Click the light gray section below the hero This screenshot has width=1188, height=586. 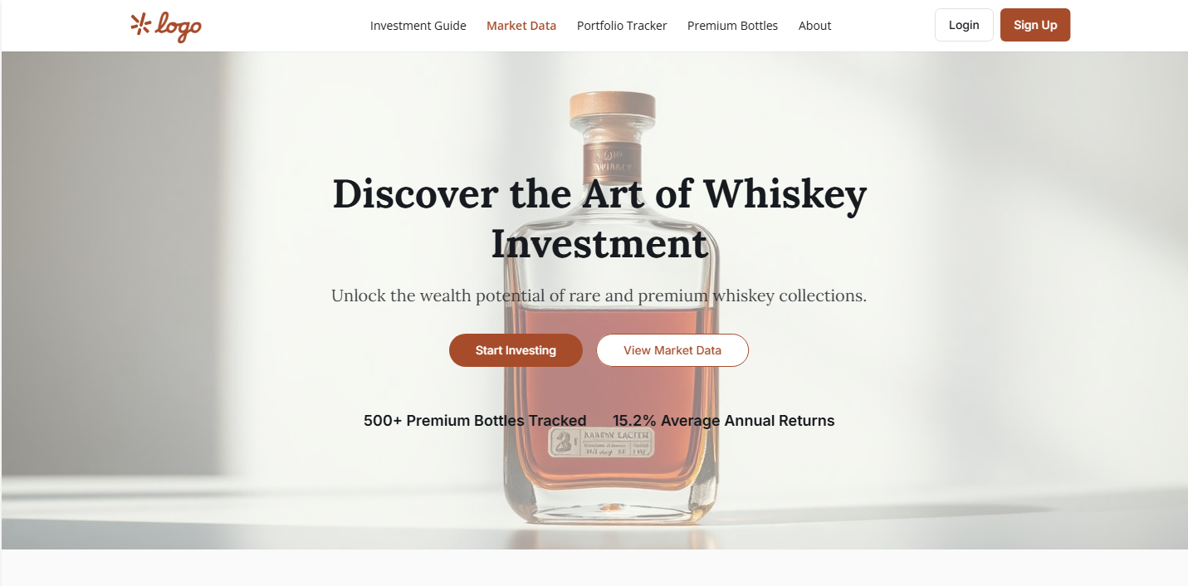tap(594, 568)
